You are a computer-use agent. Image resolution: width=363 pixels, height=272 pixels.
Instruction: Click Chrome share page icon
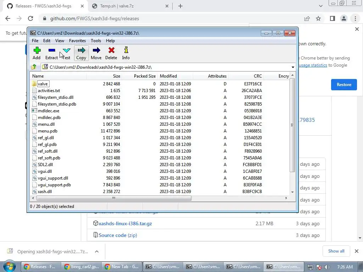click(x=307, y=18)
